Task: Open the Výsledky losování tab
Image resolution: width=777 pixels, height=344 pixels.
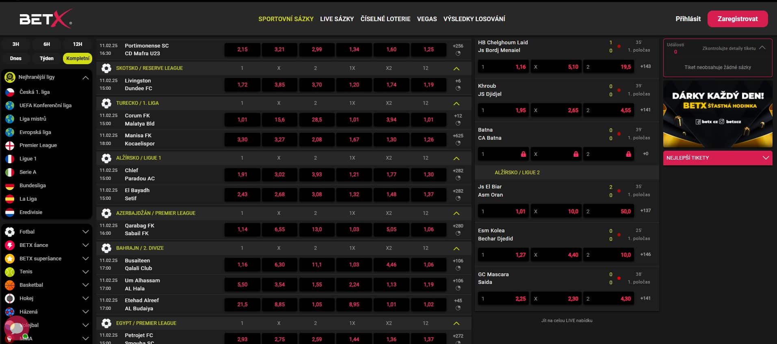Action: [x=474, y=19]
